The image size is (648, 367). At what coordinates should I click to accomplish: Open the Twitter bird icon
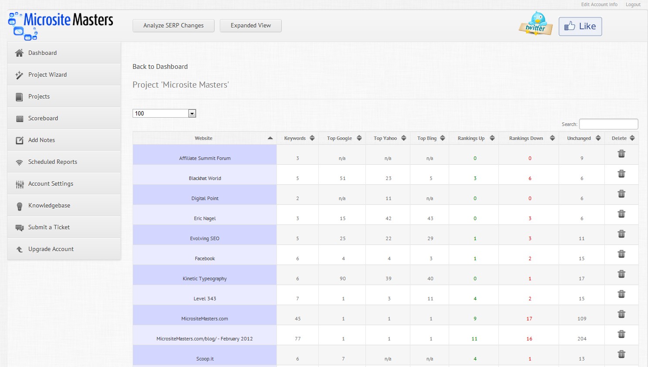[x=536, y=24]
